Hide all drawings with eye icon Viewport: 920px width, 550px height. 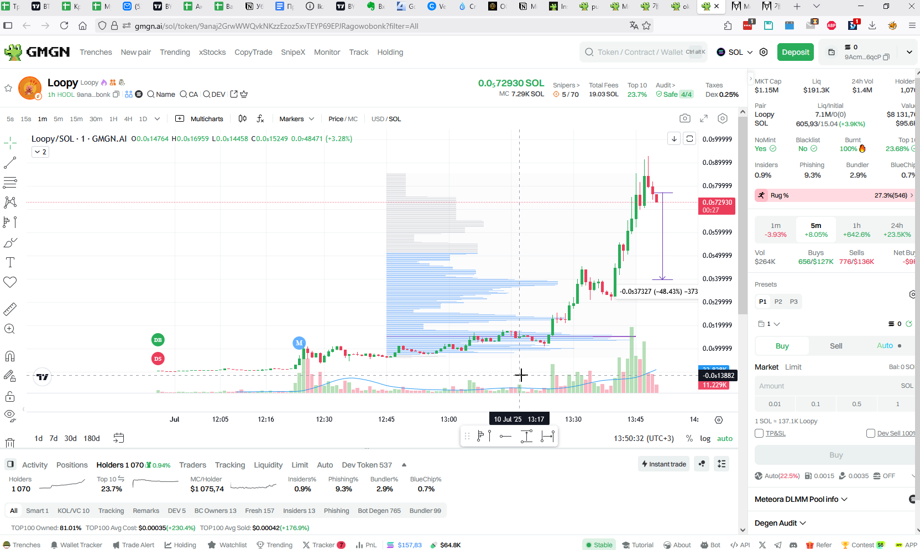[x=10, y=415]
